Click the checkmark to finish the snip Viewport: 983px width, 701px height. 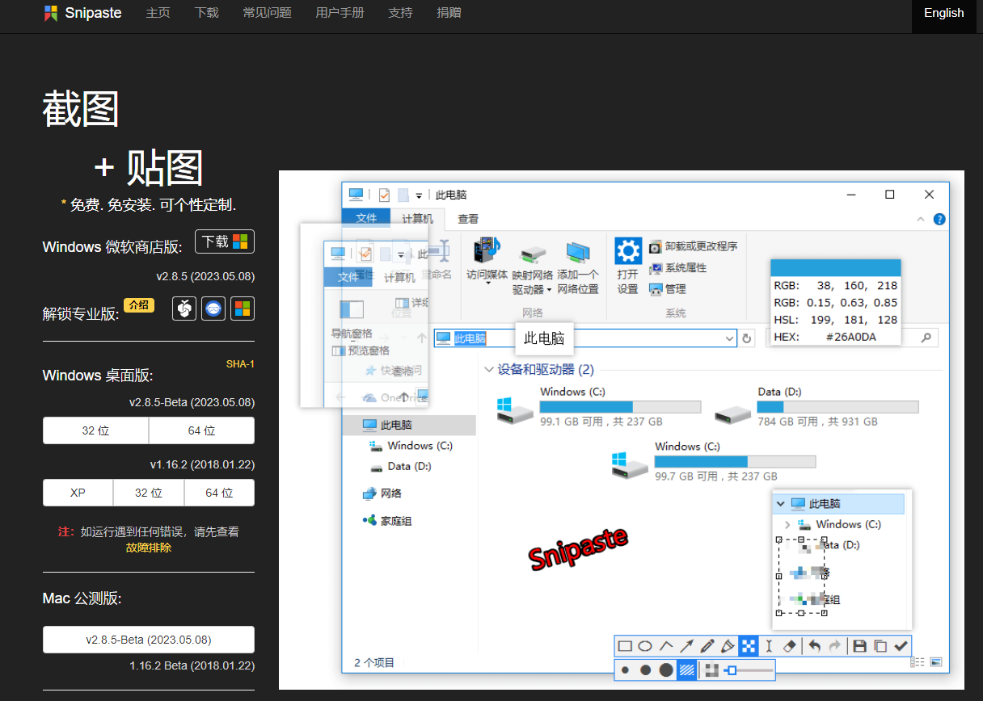pos(901,646)
